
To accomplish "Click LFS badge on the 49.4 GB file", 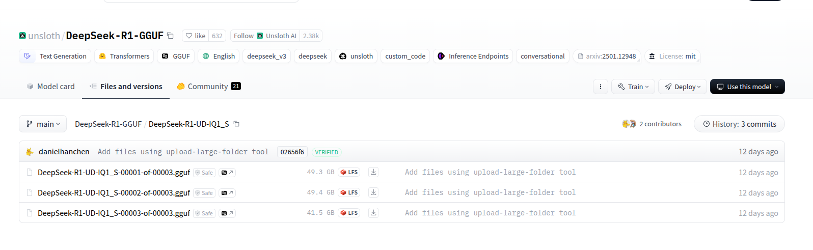I will pos(349,192).
